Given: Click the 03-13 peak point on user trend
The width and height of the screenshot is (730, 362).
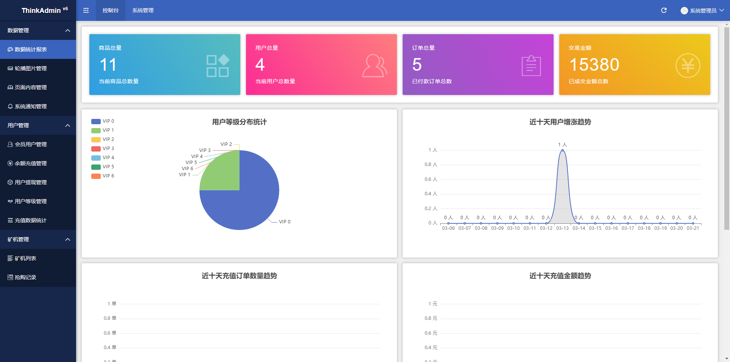Looking at the screenshot, I should [562, 150].
